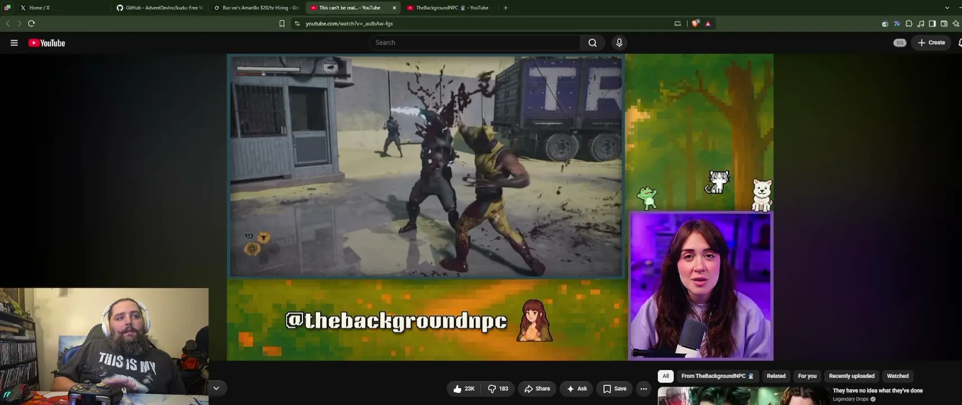The height and width of the screenshot is (405, 962).
Task: Filter by From TheBackgroundNPC chip
Action: pyautogui.click(x=717, y=376)
